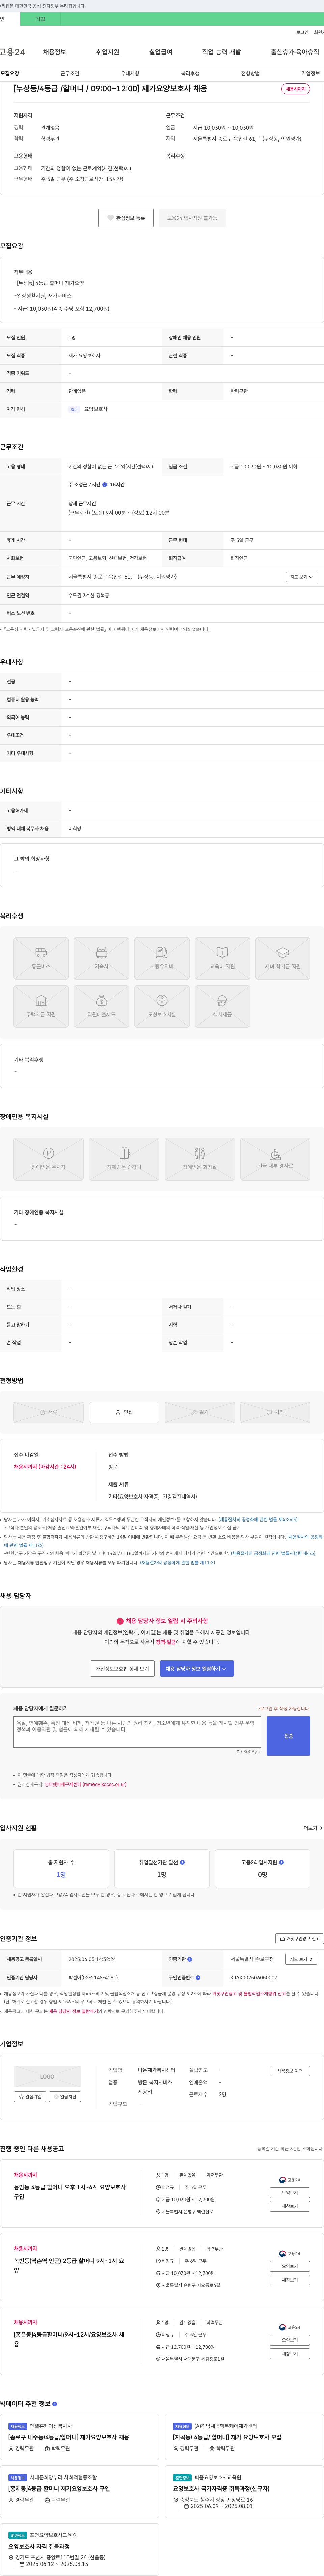324x2576 pixels.
Task: Click the 장애인용 주차장 icon
Action: (x=48, y=1159)
